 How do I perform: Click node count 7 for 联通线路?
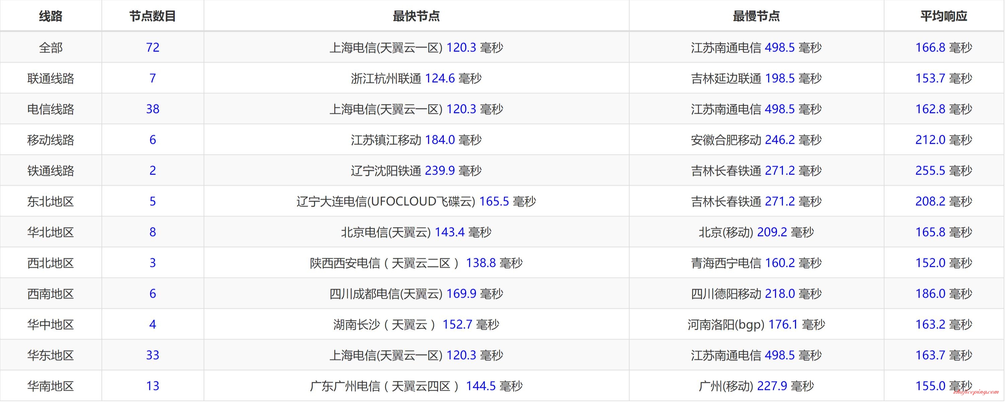[153, 78]
